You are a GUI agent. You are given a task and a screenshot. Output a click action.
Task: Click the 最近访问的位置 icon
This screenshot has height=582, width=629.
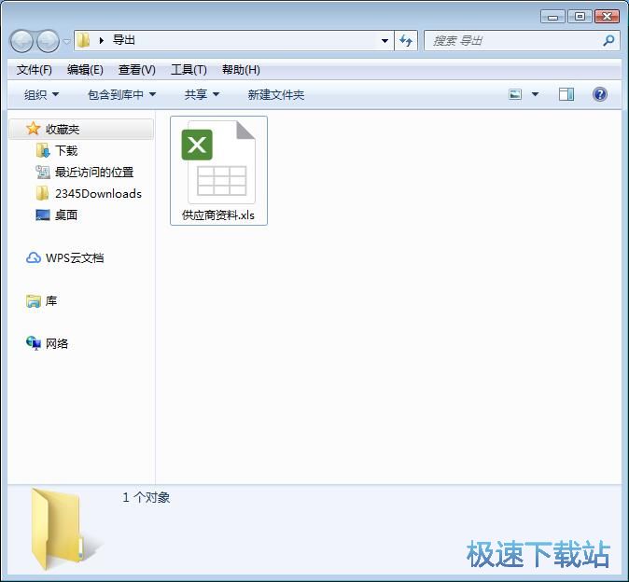[x=43, y=172]
